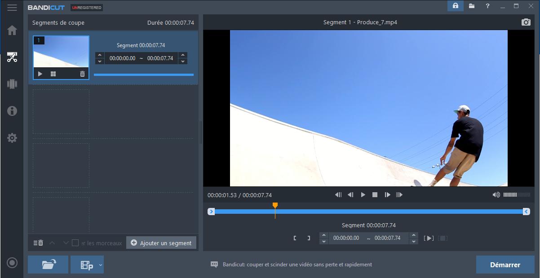The height and width of the screenshot is (278, 540).
Task: Go to the Home tab in sidebar
Action: [x=12, y=30]
